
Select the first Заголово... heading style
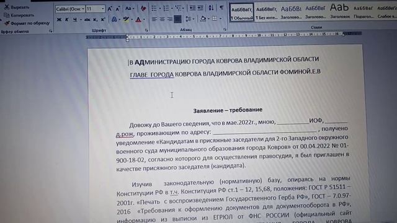coord(291,12)
